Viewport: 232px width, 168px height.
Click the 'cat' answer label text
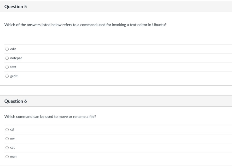click(x=12, y=148)
